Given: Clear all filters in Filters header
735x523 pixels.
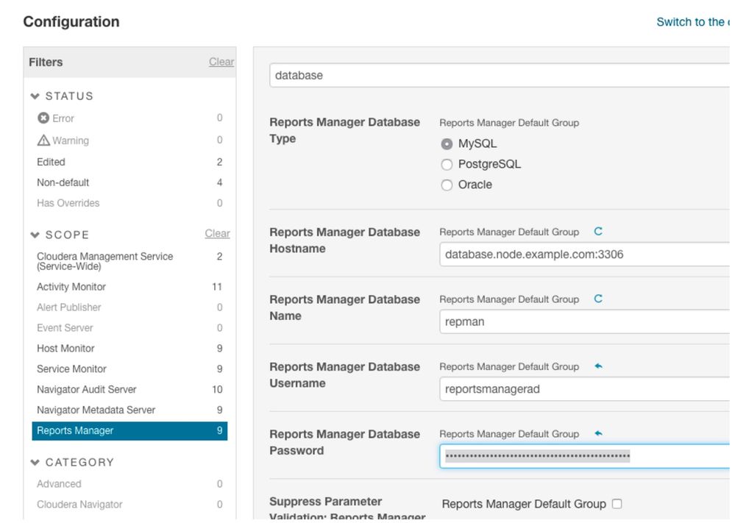Looking at the screenshot, I should click(x=221, y=63).
